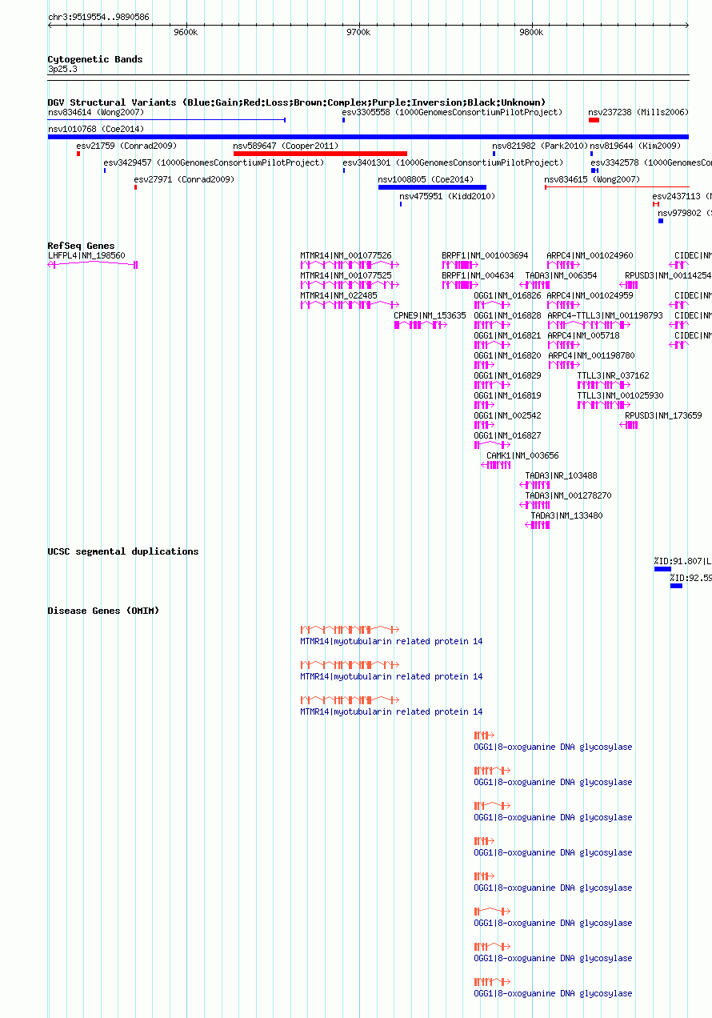The width and height of the screenshot is (712, 1018).
Task: Select nsv834615 (Wong2007) label
Action: pyautogui.click(x=592, y=180)
